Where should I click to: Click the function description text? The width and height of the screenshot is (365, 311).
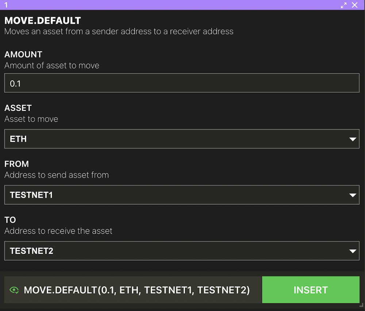(119, 31)
